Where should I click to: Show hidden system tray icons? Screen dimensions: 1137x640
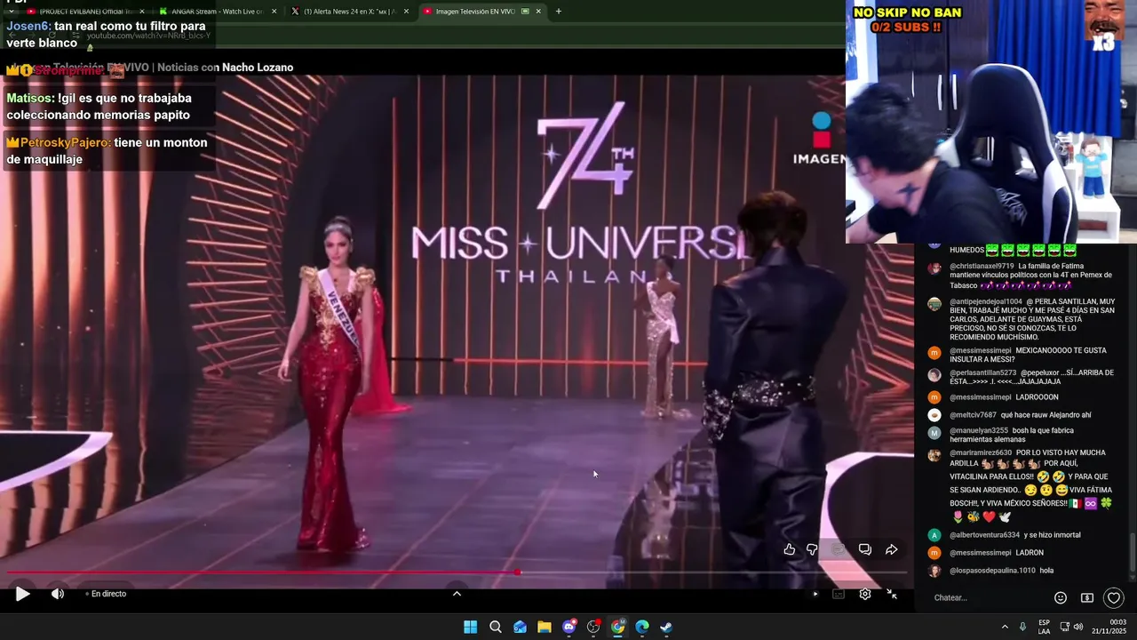coord(1005,627)
